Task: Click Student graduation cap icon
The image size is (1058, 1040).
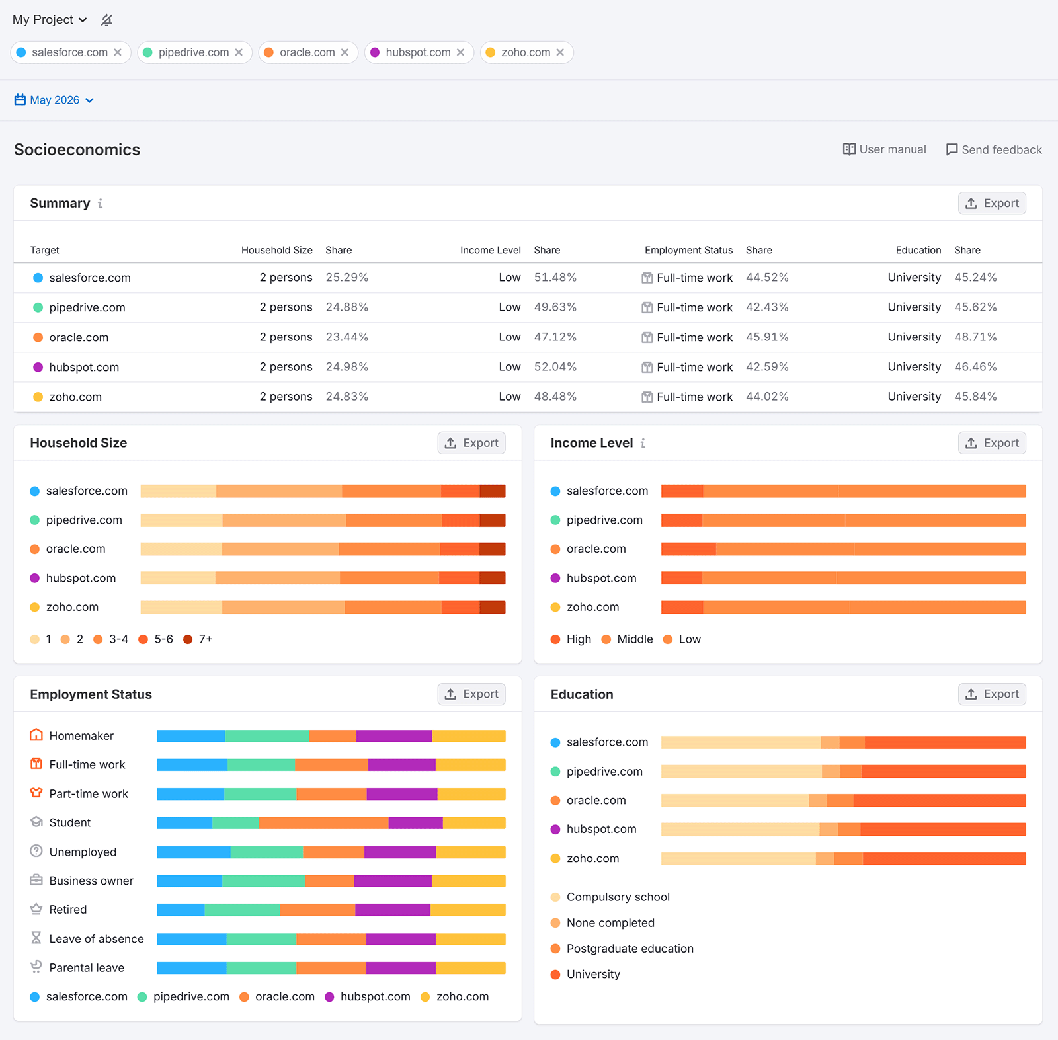Action: (x=36, y=822)
